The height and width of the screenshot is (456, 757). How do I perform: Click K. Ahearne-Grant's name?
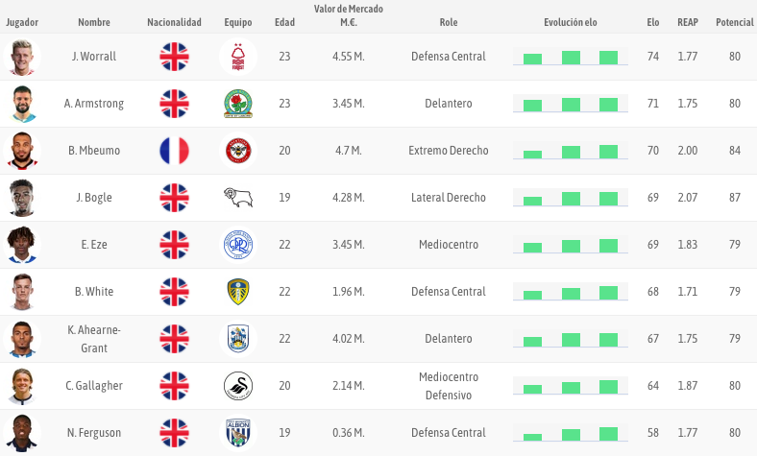click(94, 339)
